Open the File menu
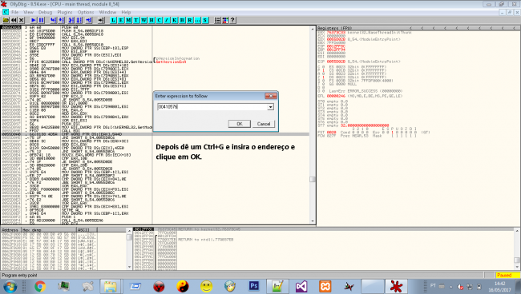 [15, 12]
